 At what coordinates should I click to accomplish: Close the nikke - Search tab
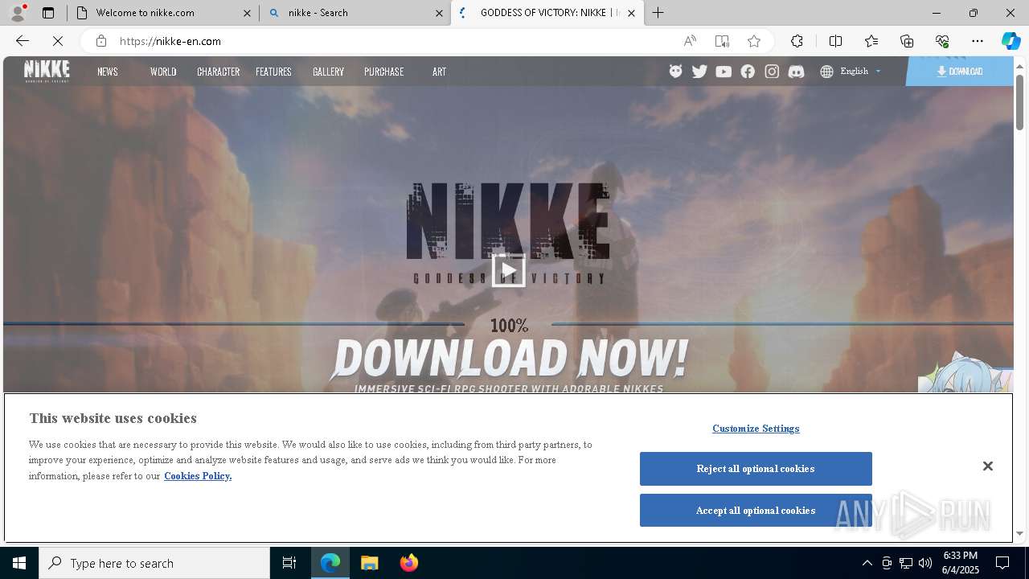439,13
